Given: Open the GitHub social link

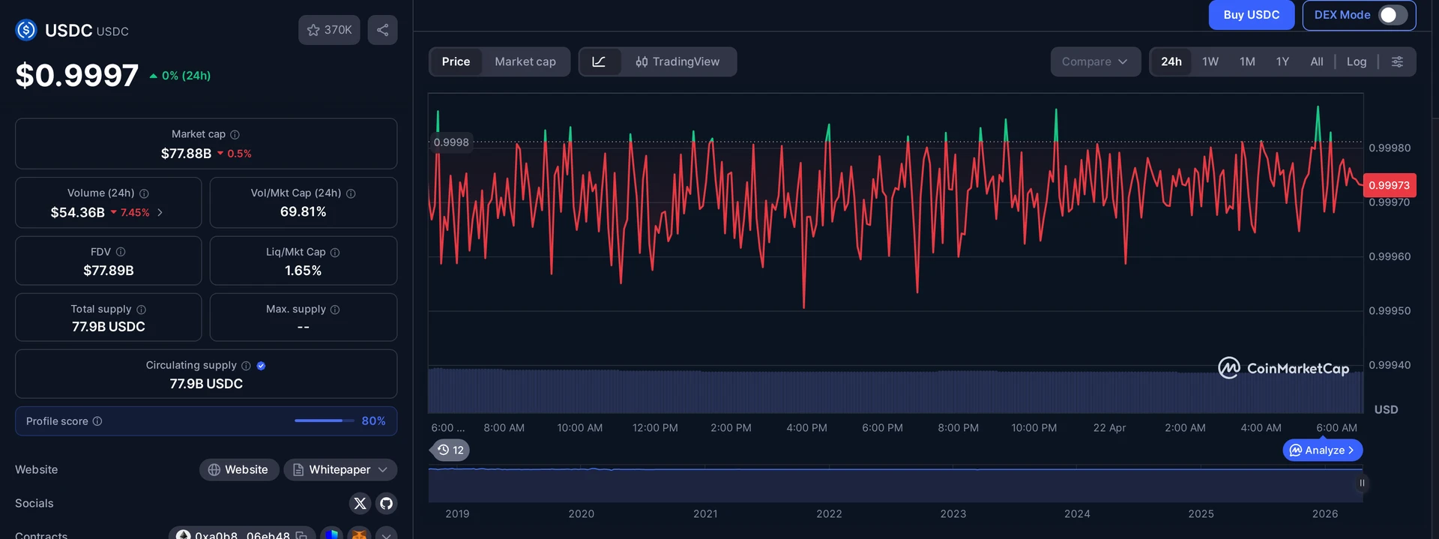Looking at the screenshot, I should click(x=386, y=503).
